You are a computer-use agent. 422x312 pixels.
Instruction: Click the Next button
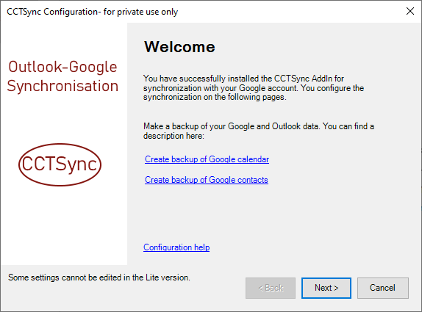click(326, 288)
